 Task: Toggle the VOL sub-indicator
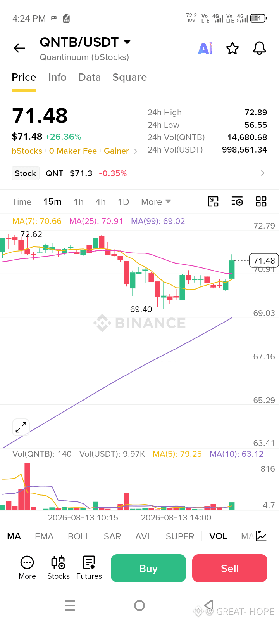[218, 536]
